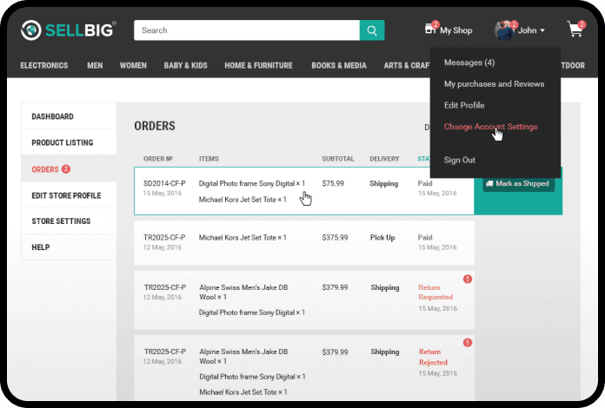The width and height of the screenshot is (605, 408).
Task: Go to Dashboard in sidebar
Action: (x=69, y=116)
